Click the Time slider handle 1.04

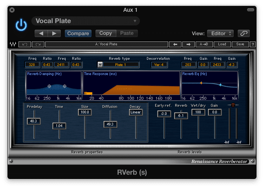tap(59, 126)
